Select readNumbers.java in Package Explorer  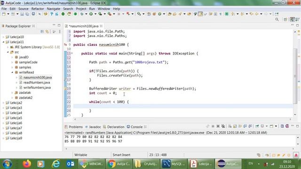pos(37,83)
